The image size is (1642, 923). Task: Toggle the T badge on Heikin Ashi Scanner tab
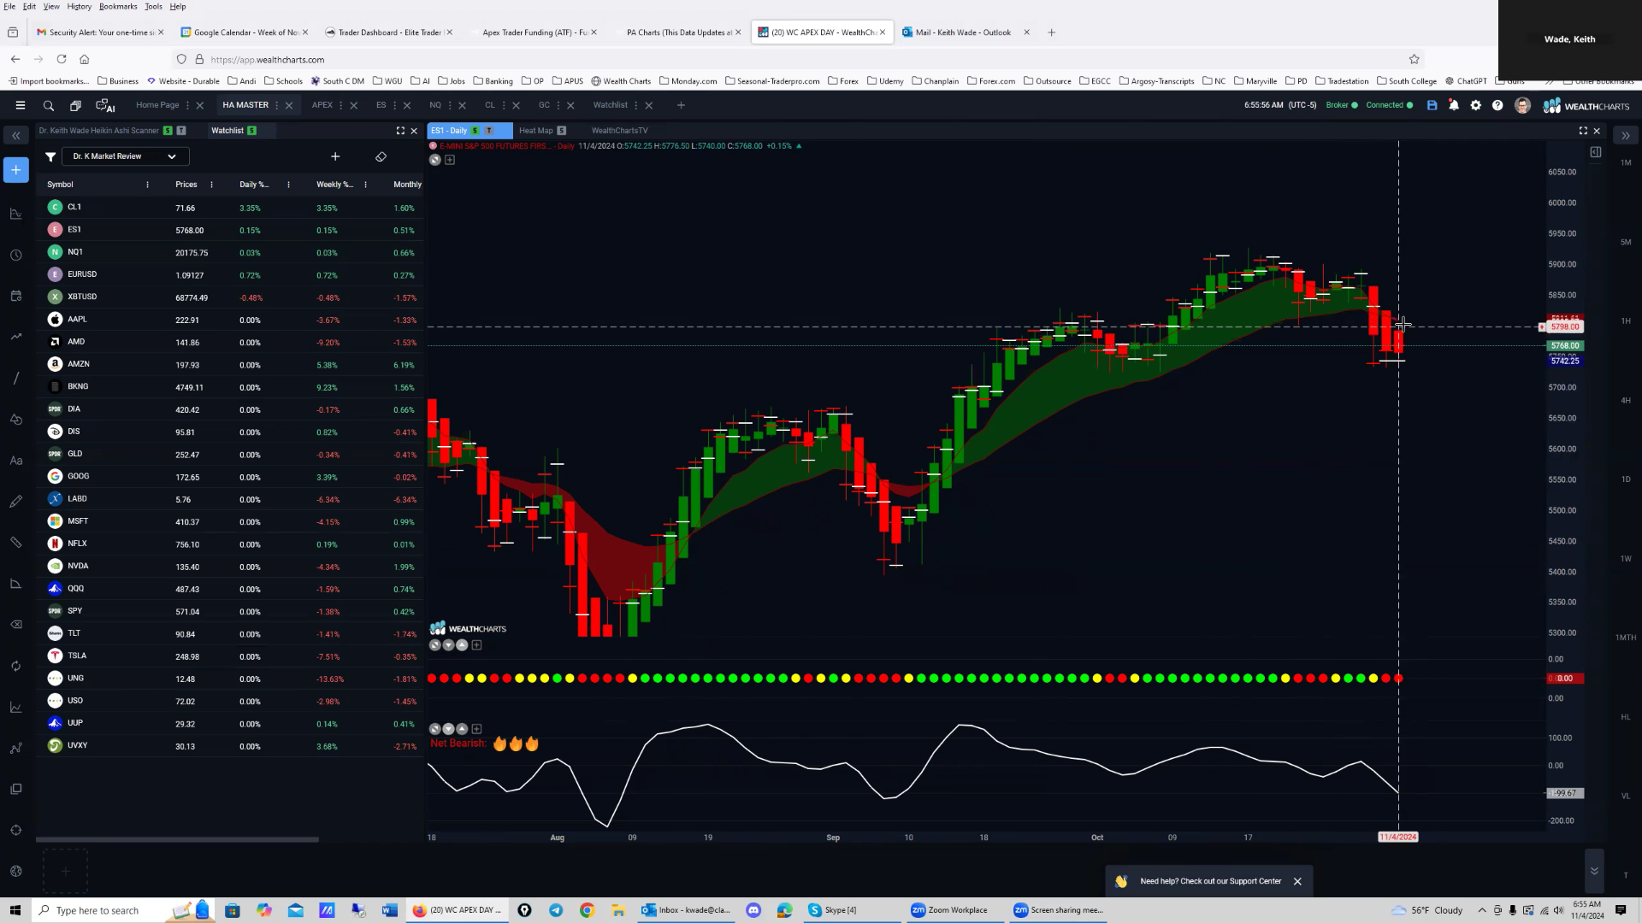coord(181,131)
